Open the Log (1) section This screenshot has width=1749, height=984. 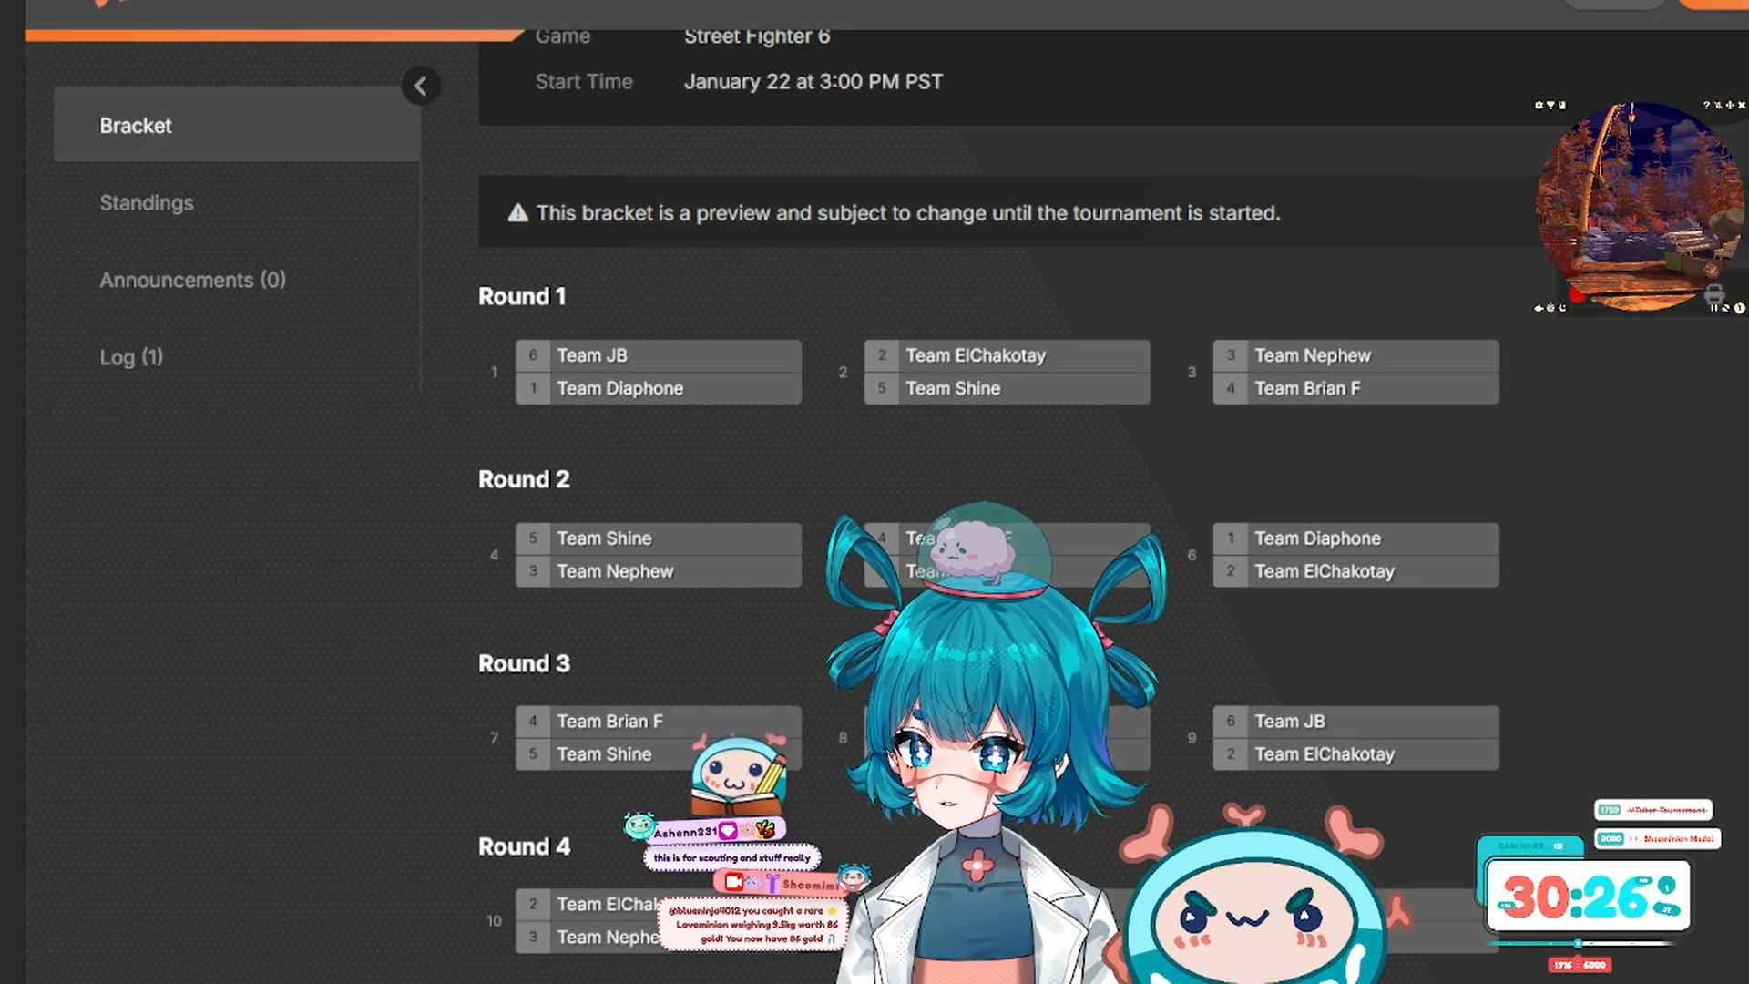[131, 357]
